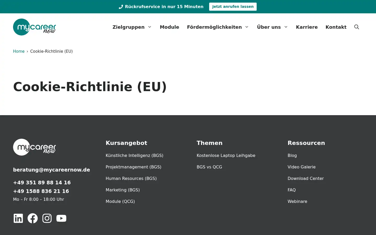Click the Rückrufservice in nur 15 Minuten text

click(164, 7)
